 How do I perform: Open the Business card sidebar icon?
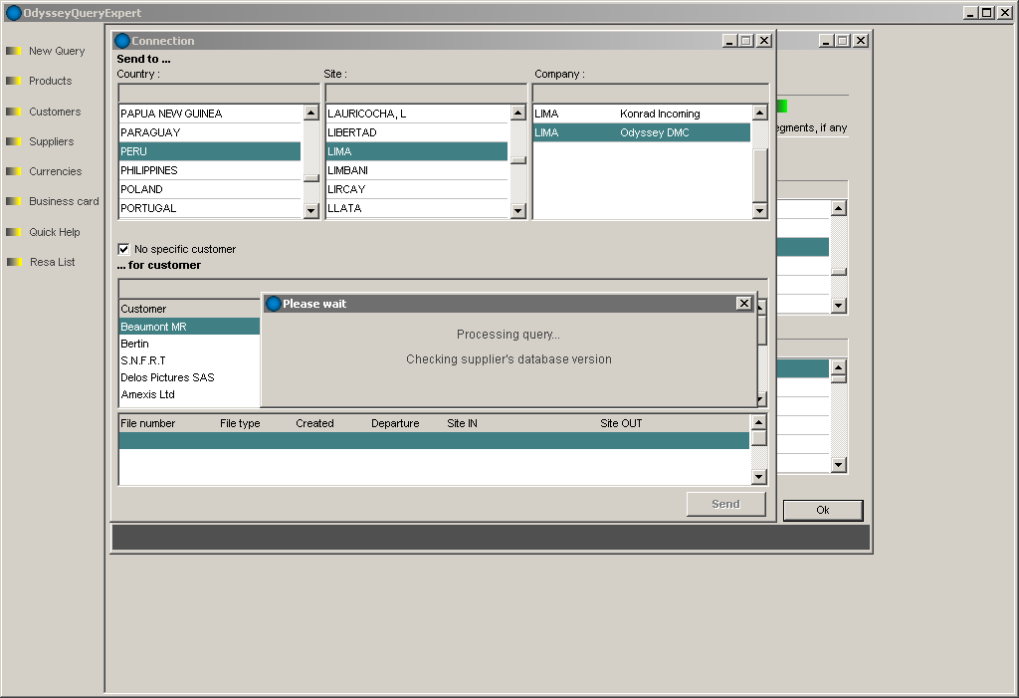coord(13,201)
